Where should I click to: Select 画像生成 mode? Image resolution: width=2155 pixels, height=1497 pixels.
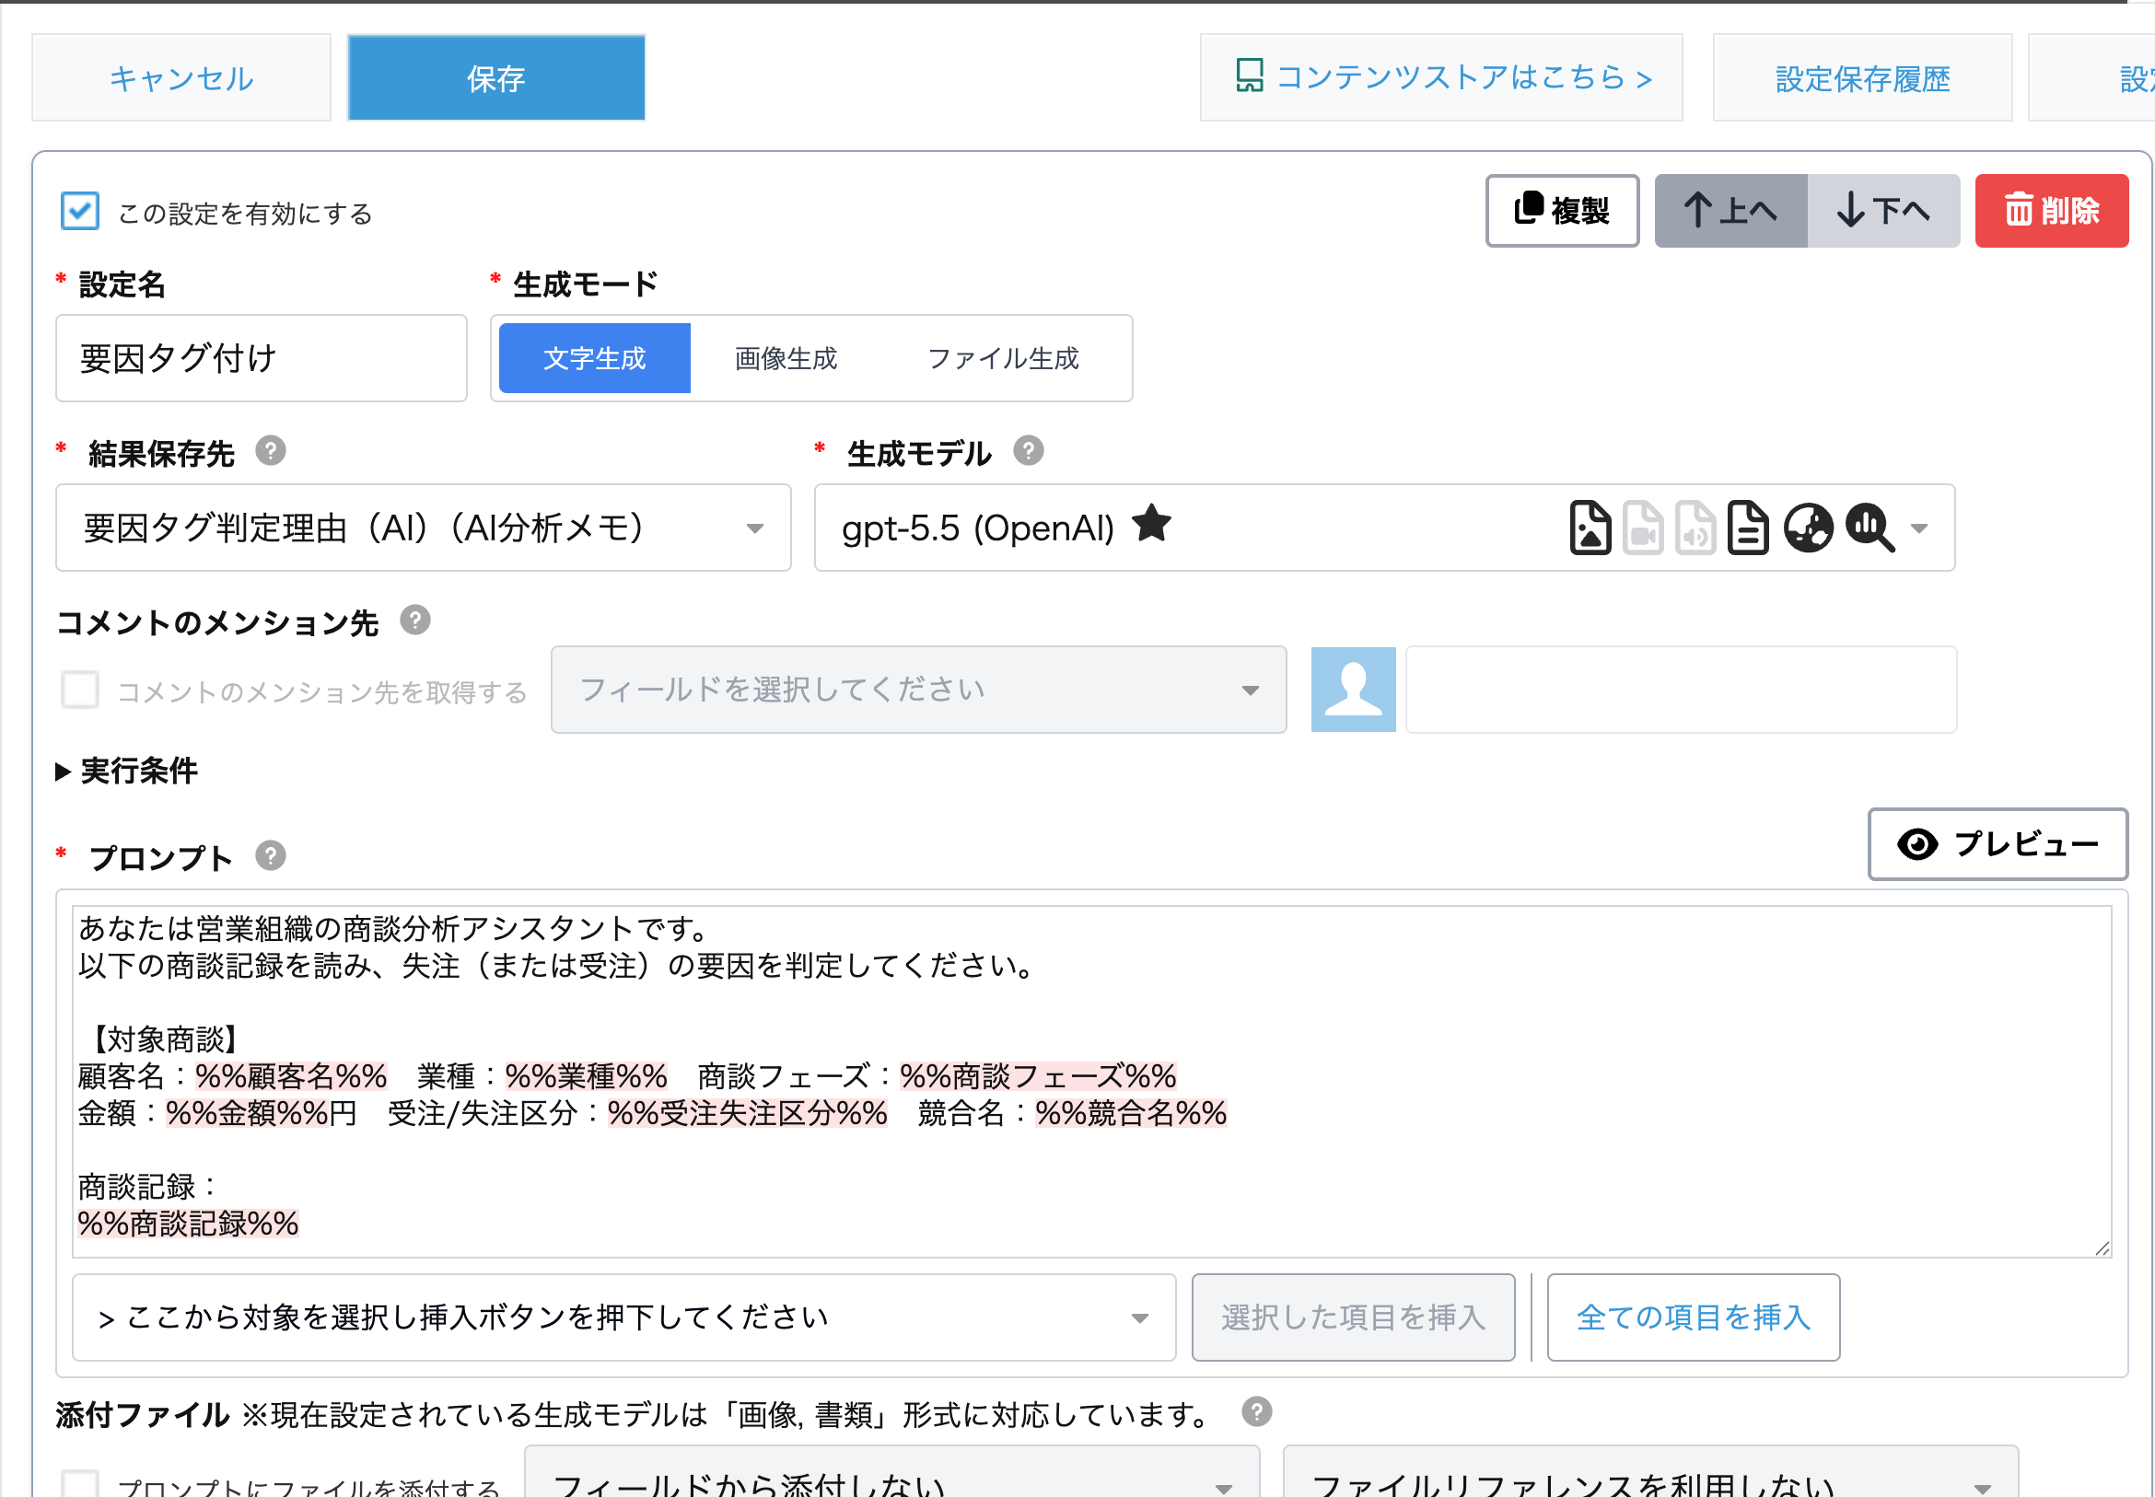(786, 358)
